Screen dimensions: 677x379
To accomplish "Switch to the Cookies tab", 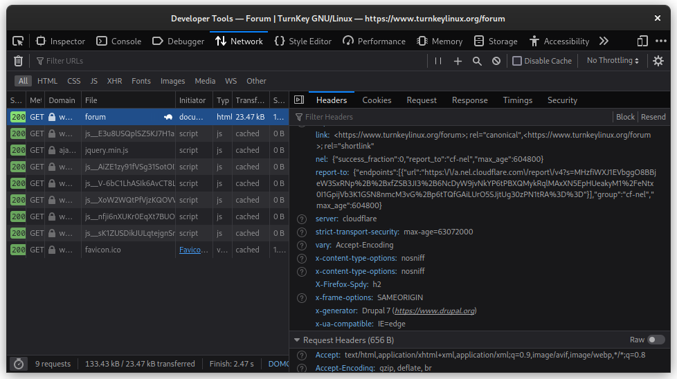I will (377, 100).
